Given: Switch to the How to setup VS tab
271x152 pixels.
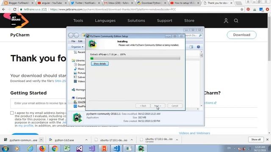Looking at the screenshot, I should pyautogui.click(x=185, y=3).
